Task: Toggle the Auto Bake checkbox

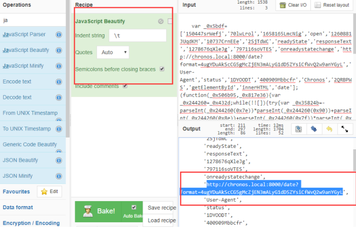Action: click(x=134, y=207)
